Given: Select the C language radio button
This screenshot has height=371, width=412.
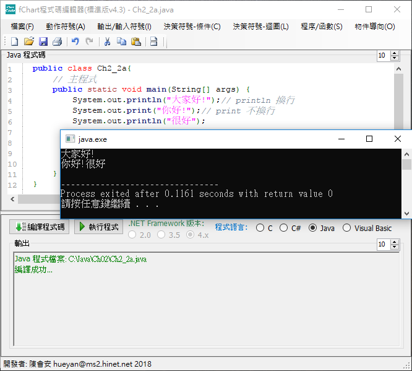Looking at the screenshot, I should tap(260, 228).
